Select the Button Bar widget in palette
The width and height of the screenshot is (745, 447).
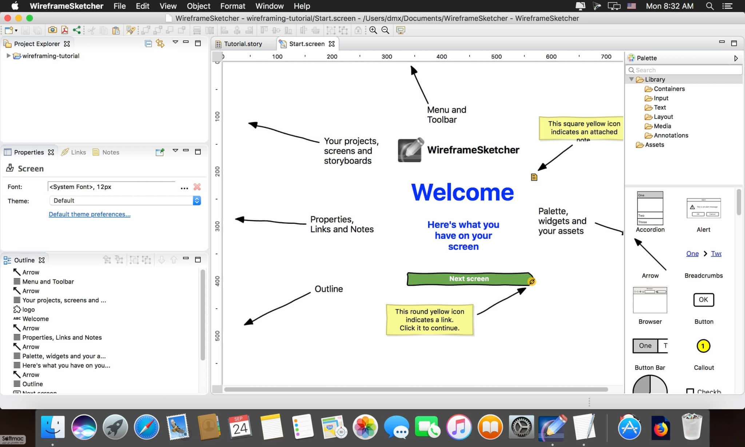650,354
